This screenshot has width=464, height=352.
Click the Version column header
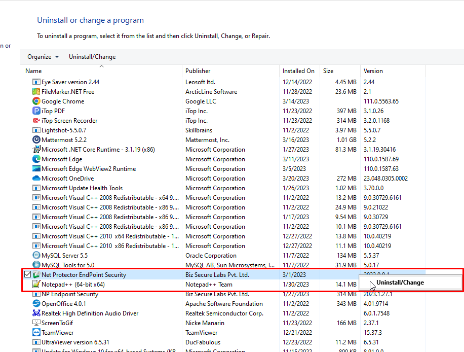coord(372,71)
